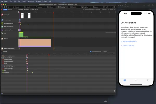This screenshot has height=104, width=156.
Task: Expand the help — localhost tree row
Action: coord(1,58)
